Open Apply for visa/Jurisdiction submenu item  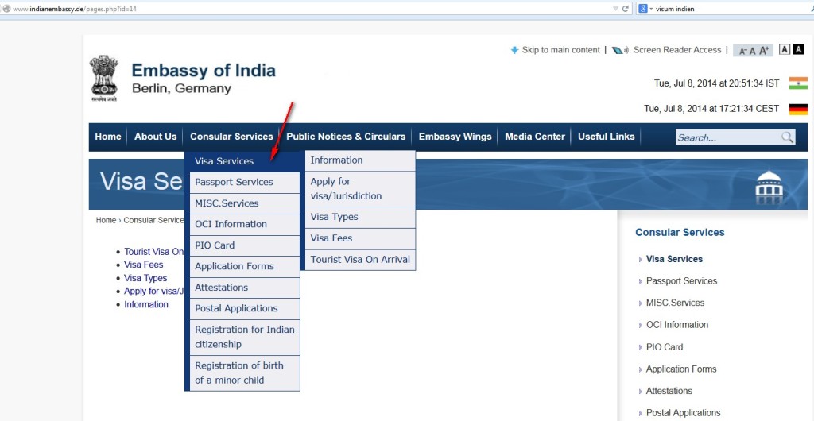point(360,189)
